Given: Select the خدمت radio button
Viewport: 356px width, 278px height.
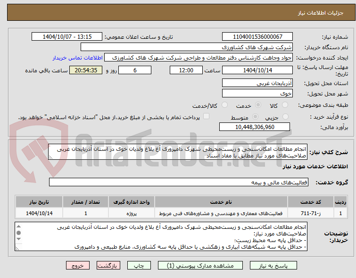Looking at the screenshot, I should 258,105.
